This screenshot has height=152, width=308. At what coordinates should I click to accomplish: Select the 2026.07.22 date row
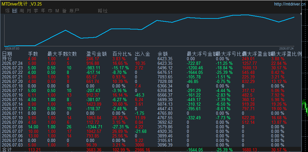click(x=12, y=72)
